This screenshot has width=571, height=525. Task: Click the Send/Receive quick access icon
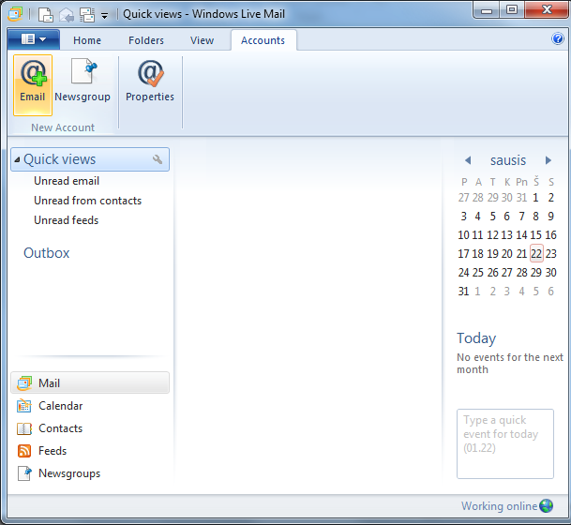click(87, 15)
